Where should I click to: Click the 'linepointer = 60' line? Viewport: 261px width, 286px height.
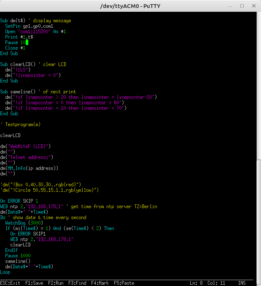click(x=65, y=103)
